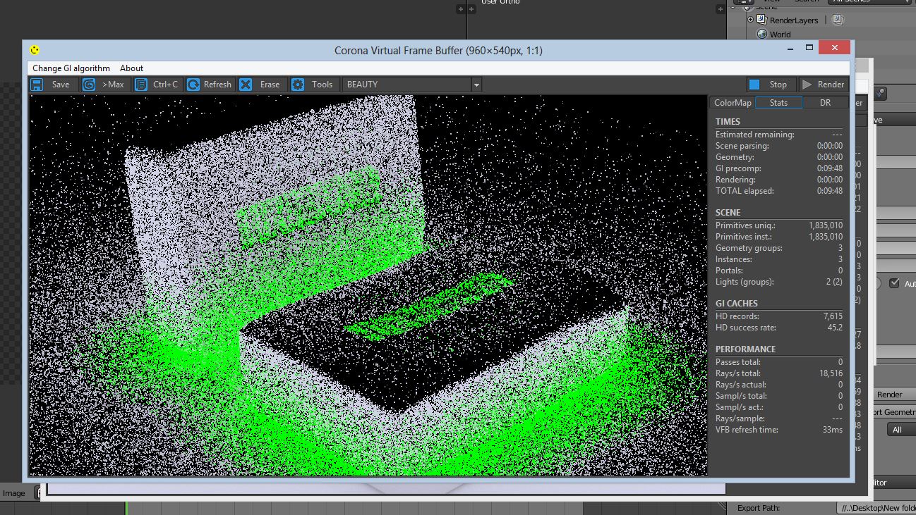
Task: Erase the frame buffer using Erase
Action: (261, 85)
